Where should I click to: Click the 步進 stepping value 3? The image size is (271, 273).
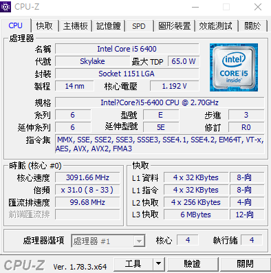tap(246, 115)
